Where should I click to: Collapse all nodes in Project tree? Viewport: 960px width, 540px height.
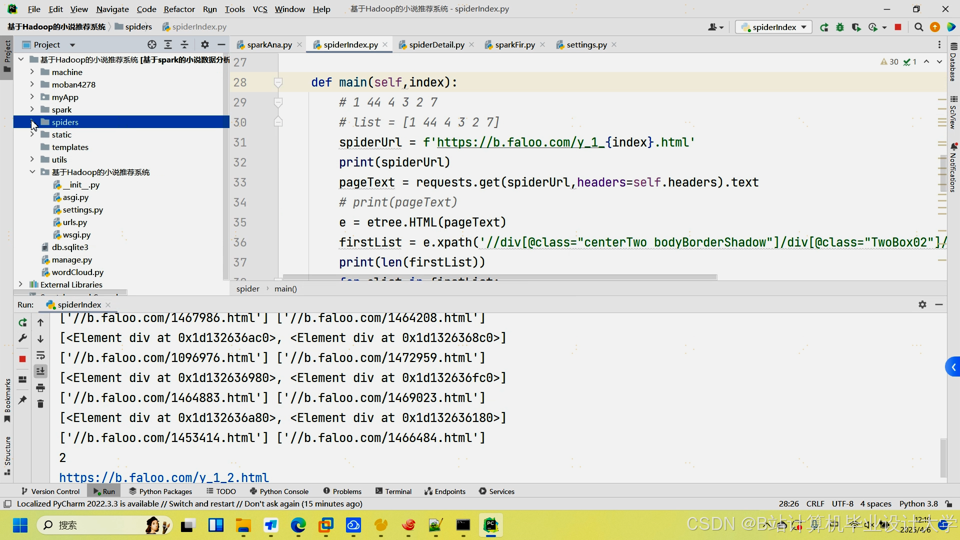[184, 44]
